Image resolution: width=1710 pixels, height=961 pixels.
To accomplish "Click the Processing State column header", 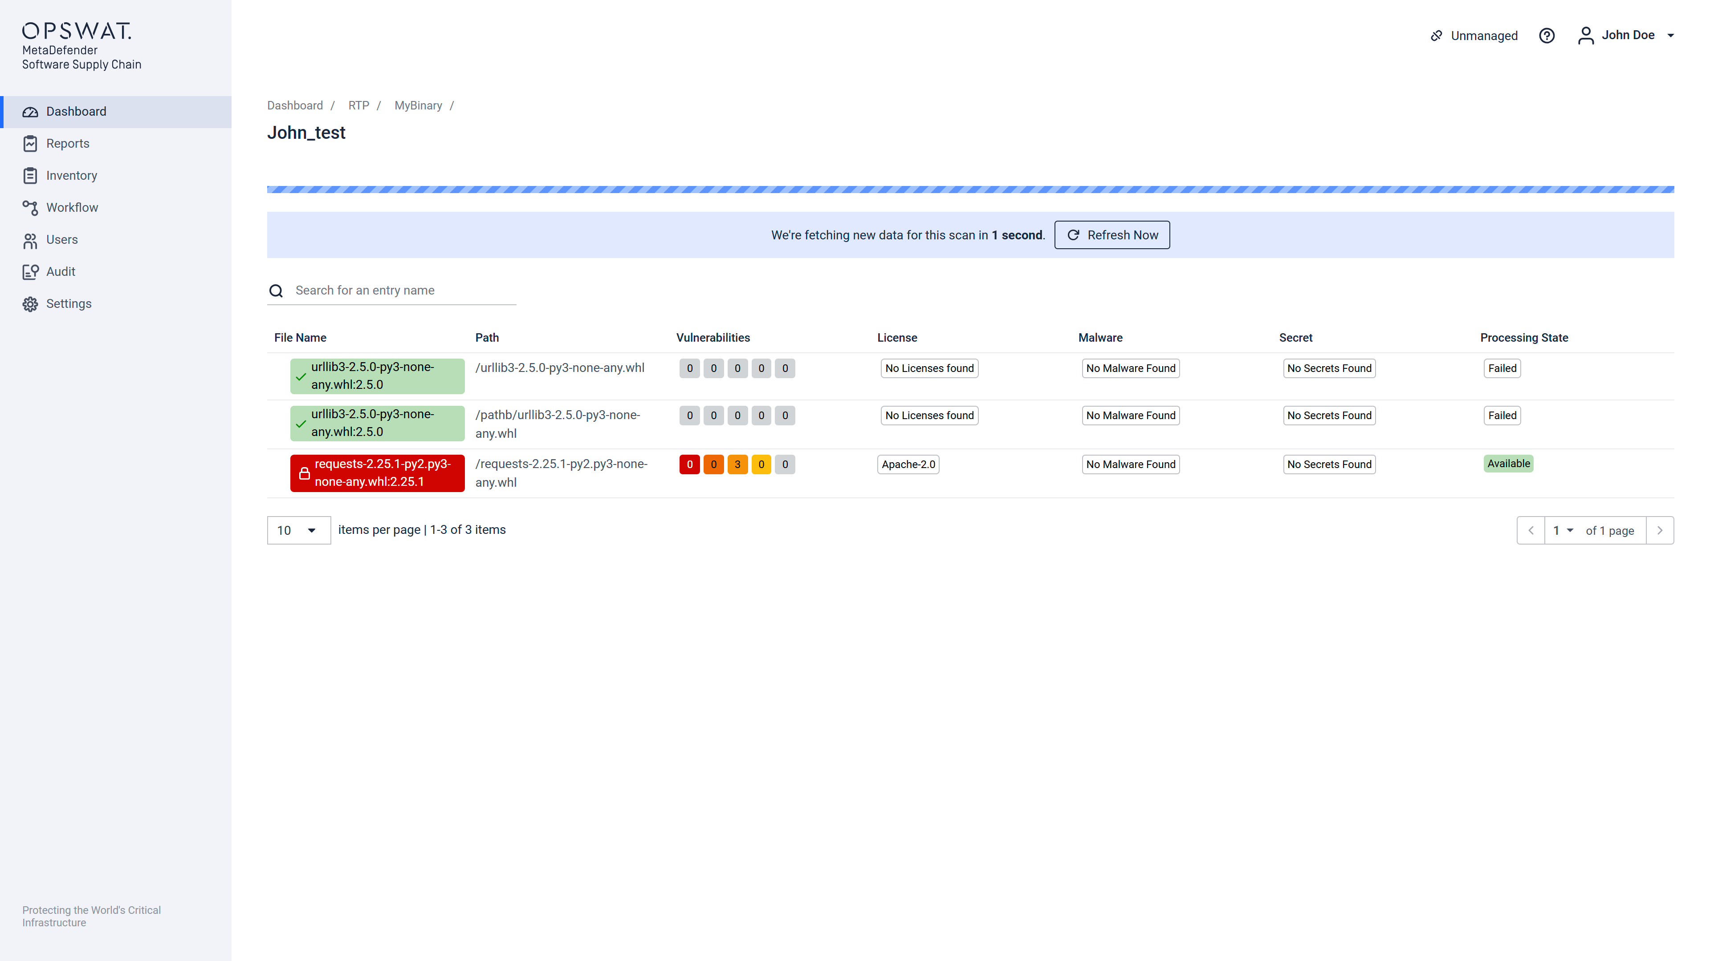I will (x=1524, y=338).
